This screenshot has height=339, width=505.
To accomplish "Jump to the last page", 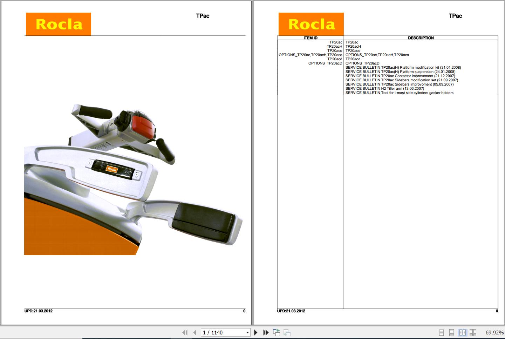I will (x=266, y=332).
